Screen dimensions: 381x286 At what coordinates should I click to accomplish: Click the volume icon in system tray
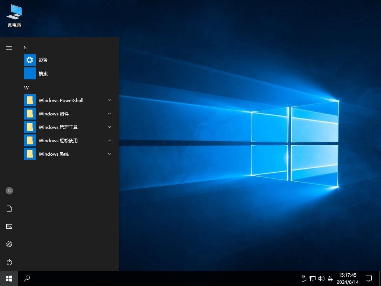(x=321, y=278)
